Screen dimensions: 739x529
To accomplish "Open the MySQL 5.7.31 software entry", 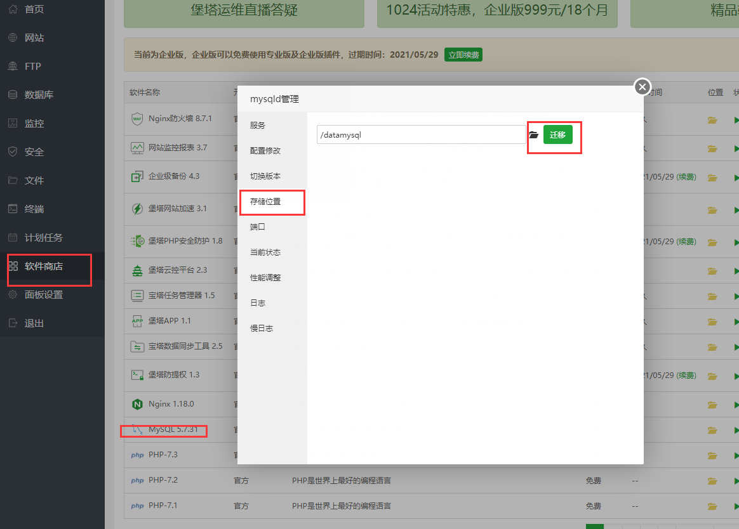I will (x=173, y=429).
